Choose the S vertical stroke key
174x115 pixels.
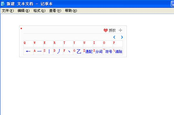(x=48, y=51)
